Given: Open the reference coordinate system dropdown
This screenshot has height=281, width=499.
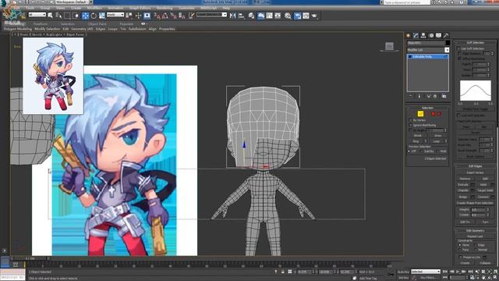Looking at the screenshot, I should (115, 15).
